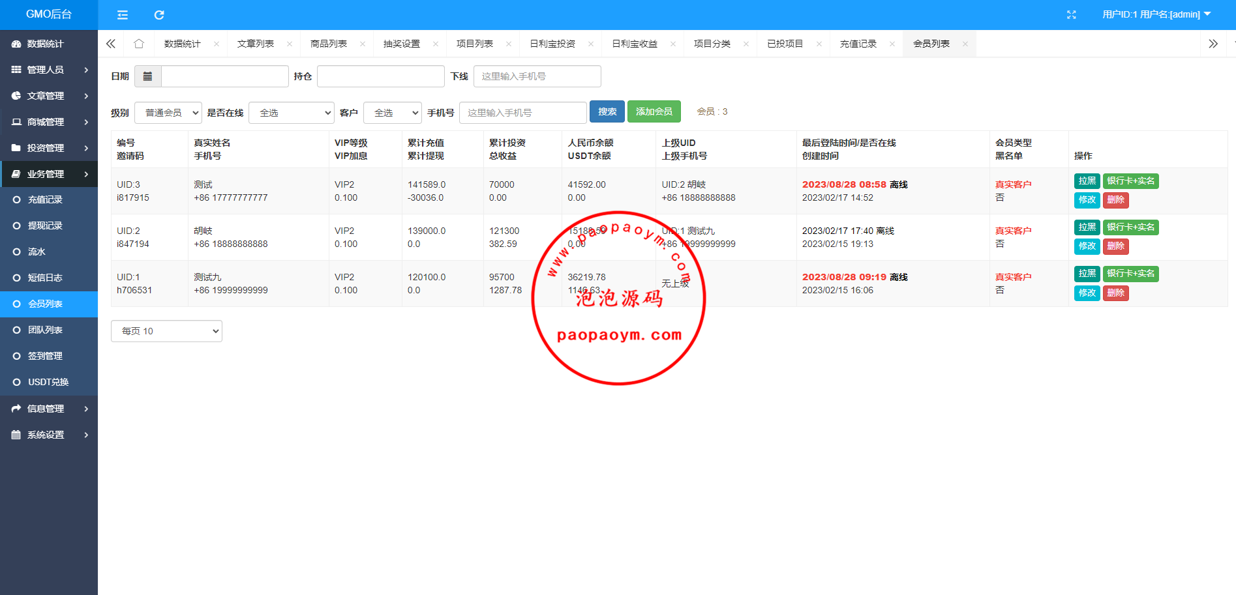Toggle fullscreen mode icon
Image resolution: width=1236 pixels, height=595 pixels.
[1071, 14]
